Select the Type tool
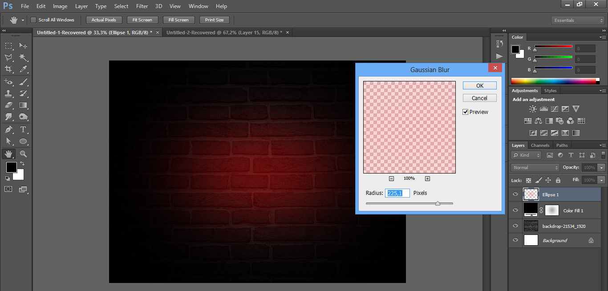The height and width of the screenshot is (291, 608). (24, 129)
